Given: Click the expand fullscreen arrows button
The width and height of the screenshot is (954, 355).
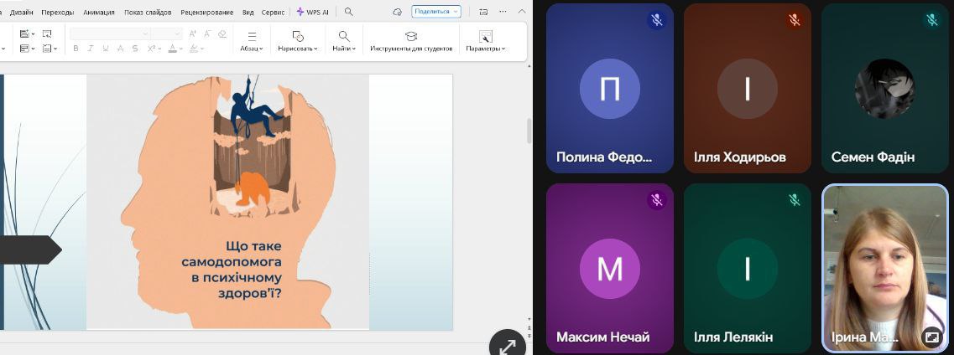Looking at the screenshot, I should tap(507, 345).
